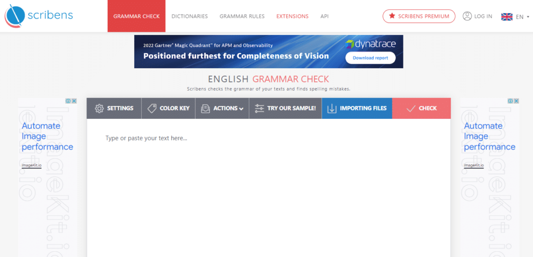This screenshot has width=533, height=257.
Task: Close the right side ad
Action: coord(516,101)
